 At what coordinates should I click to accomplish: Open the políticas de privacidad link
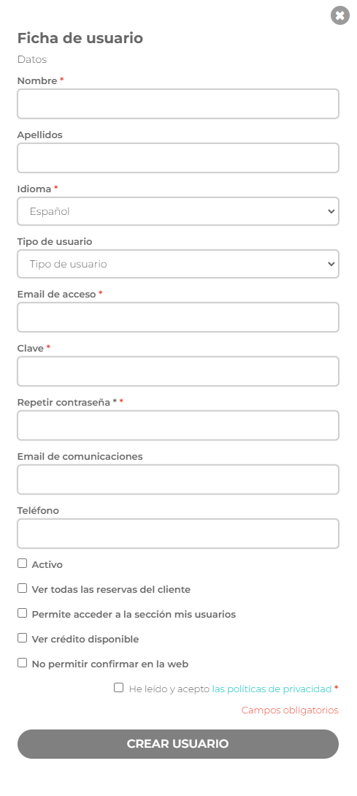(x=272, y=689)
